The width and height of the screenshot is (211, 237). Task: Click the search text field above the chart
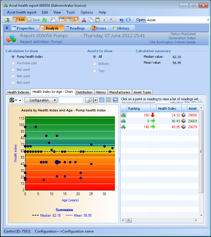pos(71,100)
